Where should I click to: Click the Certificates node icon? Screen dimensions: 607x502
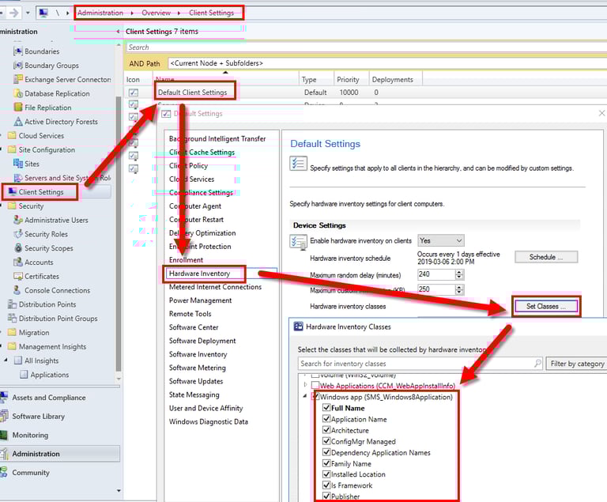(18, 276)
